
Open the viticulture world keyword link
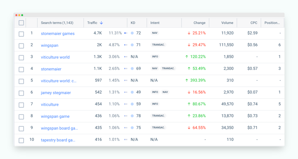[55, 57]
